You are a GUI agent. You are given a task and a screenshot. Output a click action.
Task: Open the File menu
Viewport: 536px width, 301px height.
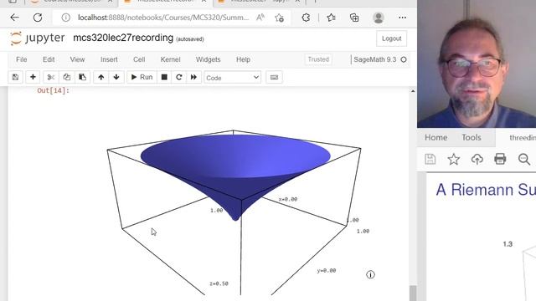tap(21, 59)
